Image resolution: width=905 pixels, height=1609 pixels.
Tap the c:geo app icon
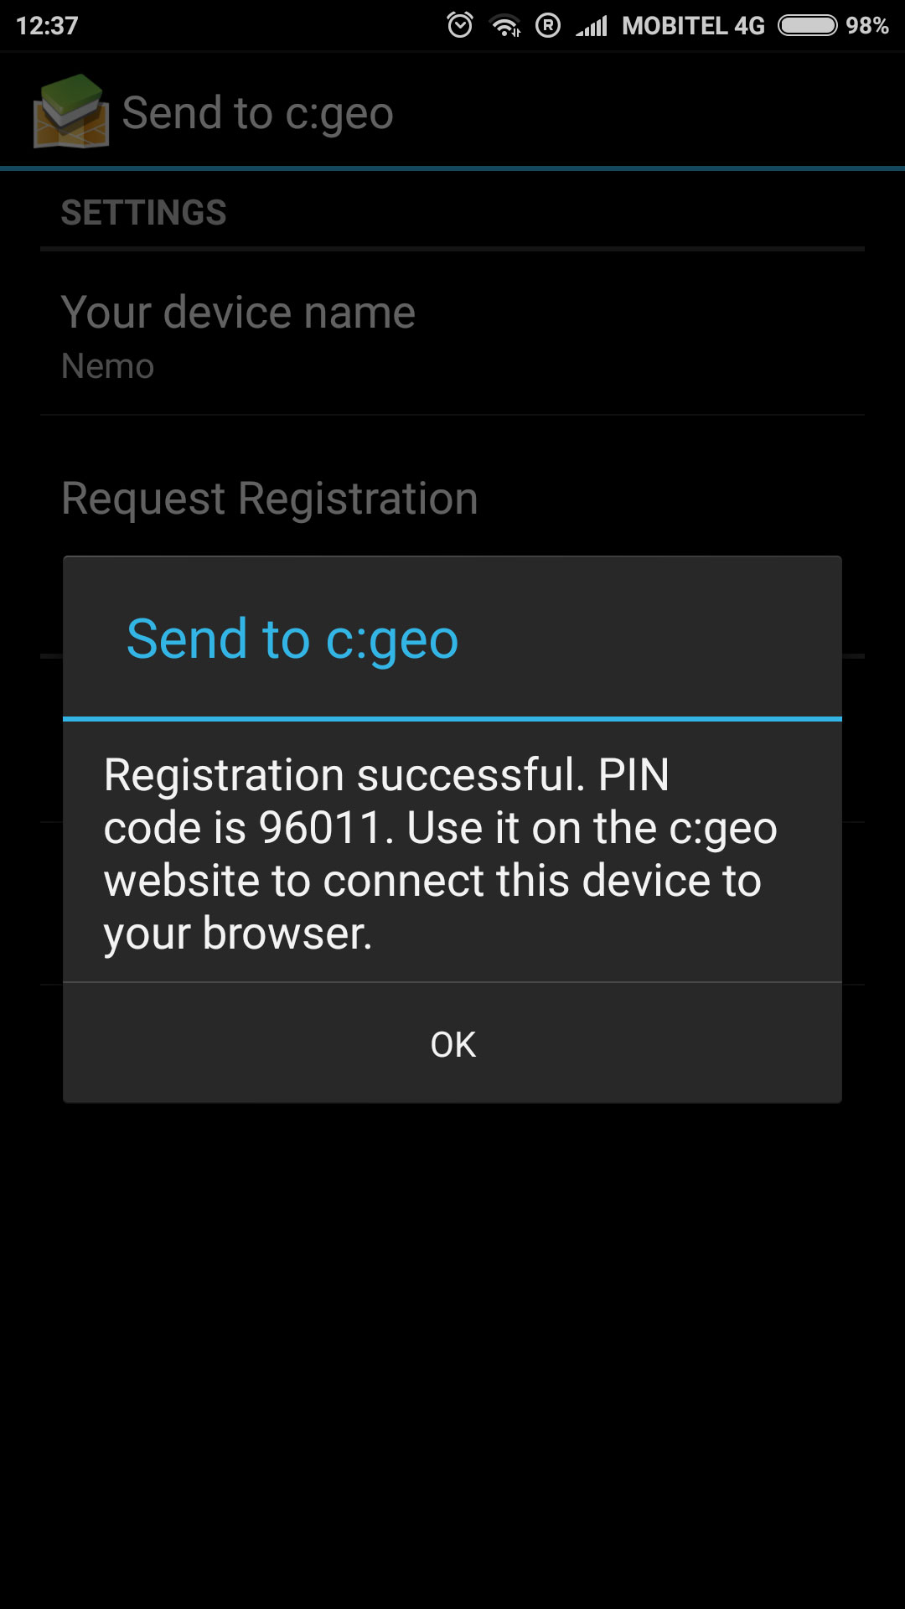click(70, 111)
